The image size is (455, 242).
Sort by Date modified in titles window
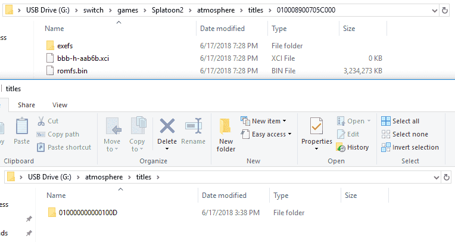click(224, 196)
